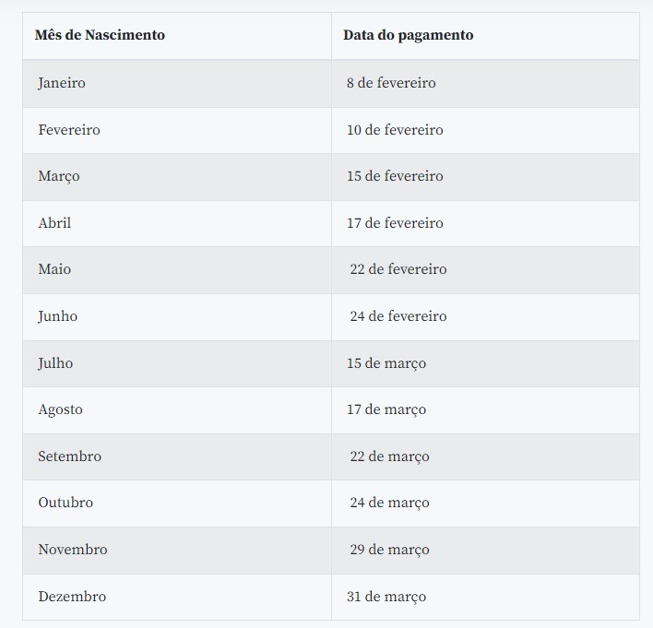Click the '31 de março' payment date
The image size is (653, 628).
point(386,597)
